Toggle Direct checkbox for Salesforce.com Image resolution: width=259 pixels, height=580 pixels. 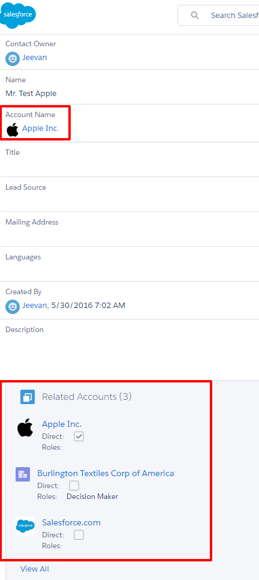click(79, 535)
